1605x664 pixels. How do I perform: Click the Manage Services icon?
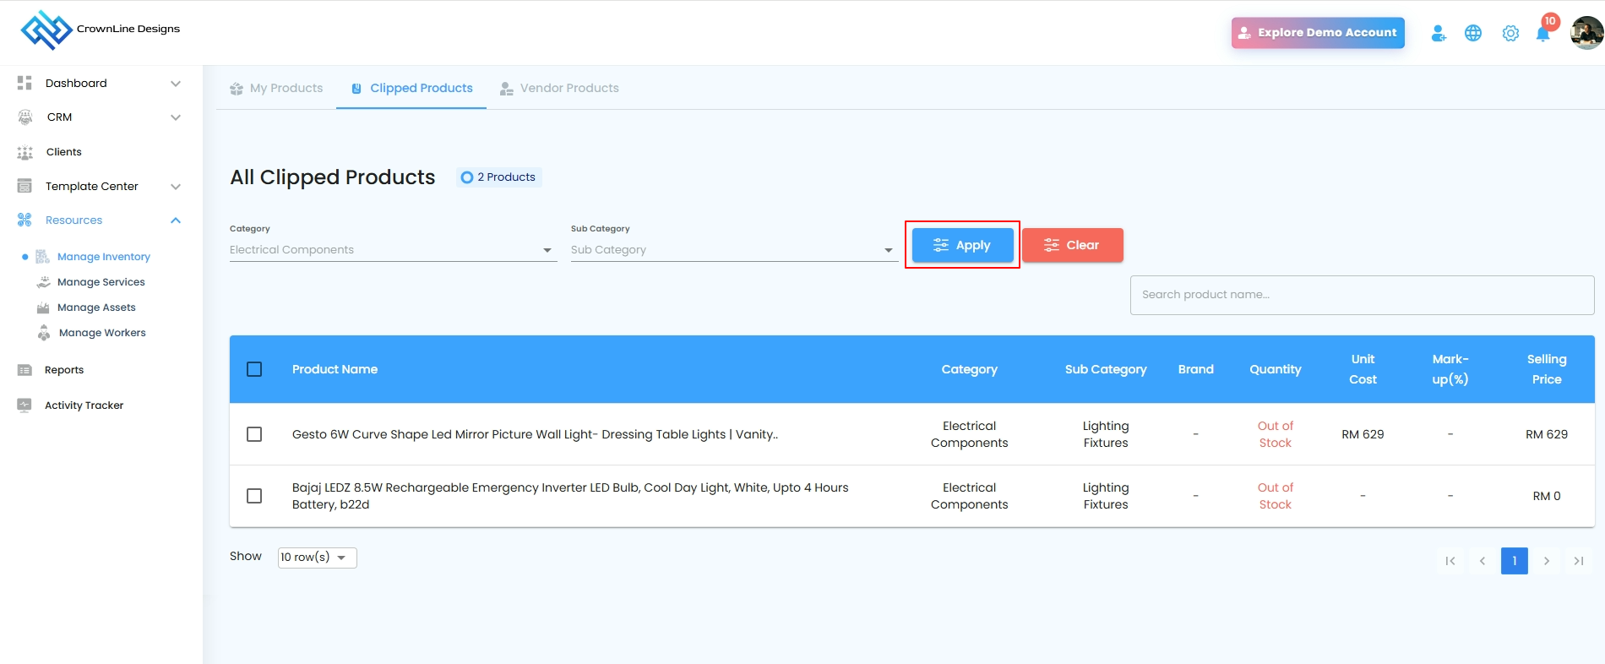pyautogui.click(x=43, y=282)
